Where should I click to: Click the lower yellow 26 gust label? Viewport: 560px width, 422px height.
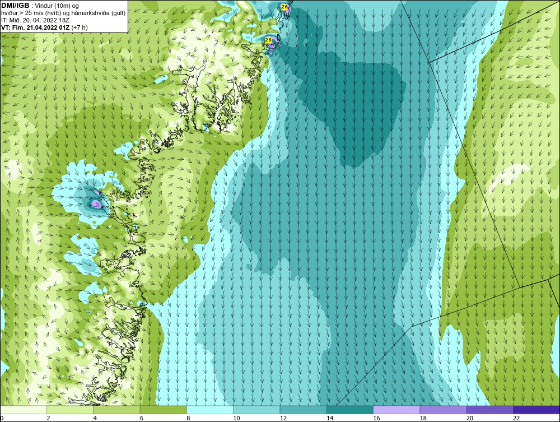[268, 40]
